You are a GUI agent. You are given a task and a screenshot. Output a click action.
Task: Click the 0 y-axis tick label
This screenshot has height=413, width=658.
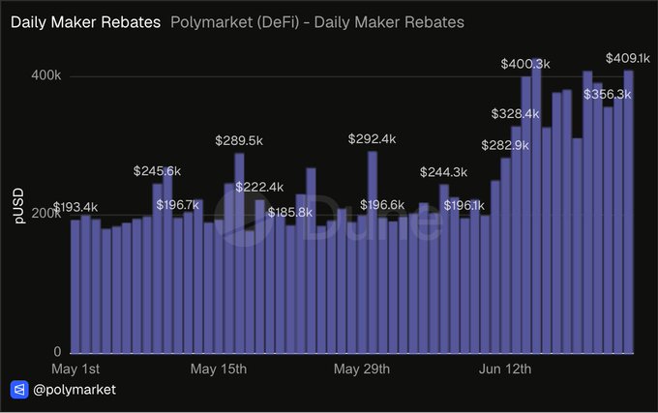57,352
